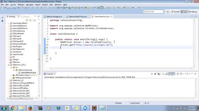Open the Open Console dropdown arrow
The width and height of the screenshot is (199, 111).
pos(189,74)
